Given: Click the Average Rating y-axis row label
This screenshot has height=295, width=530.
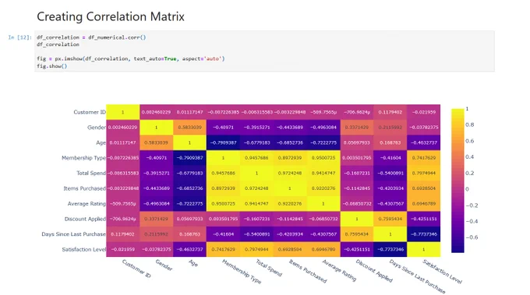Looking at the screenshot, I should click(x=87, y=203).
